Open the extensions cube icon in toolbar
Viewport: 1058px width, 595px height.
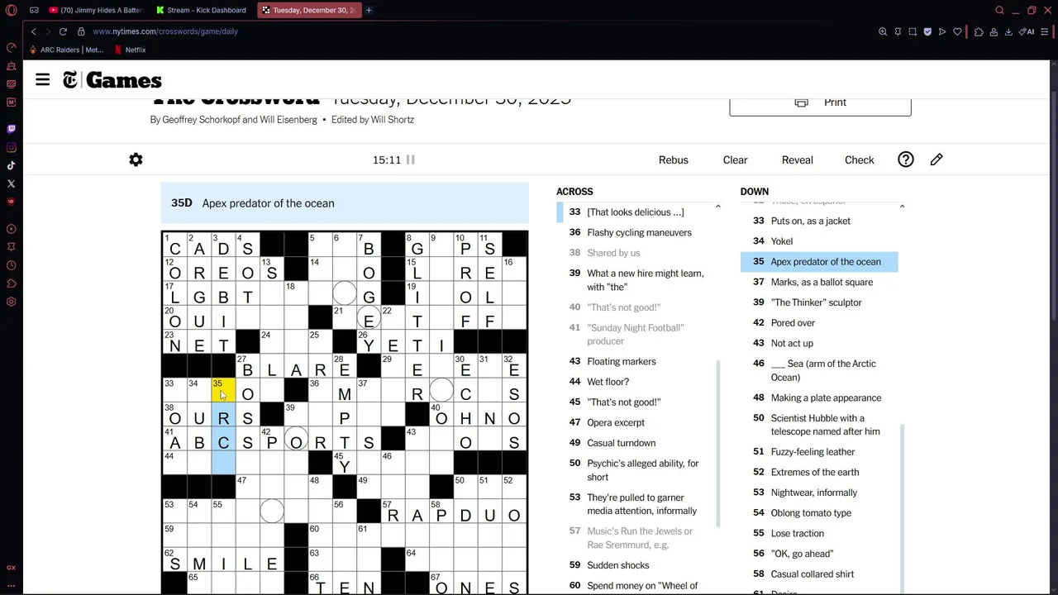click(x=979, y=31)
